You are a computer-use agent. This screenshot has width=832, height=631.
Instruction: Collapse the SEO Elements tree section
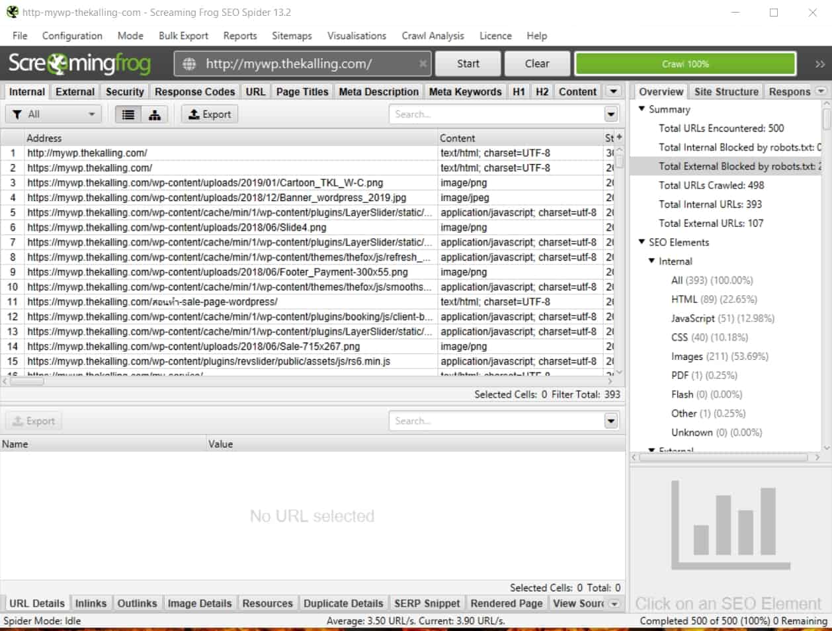pyautogui.click(x=642, y=241)
